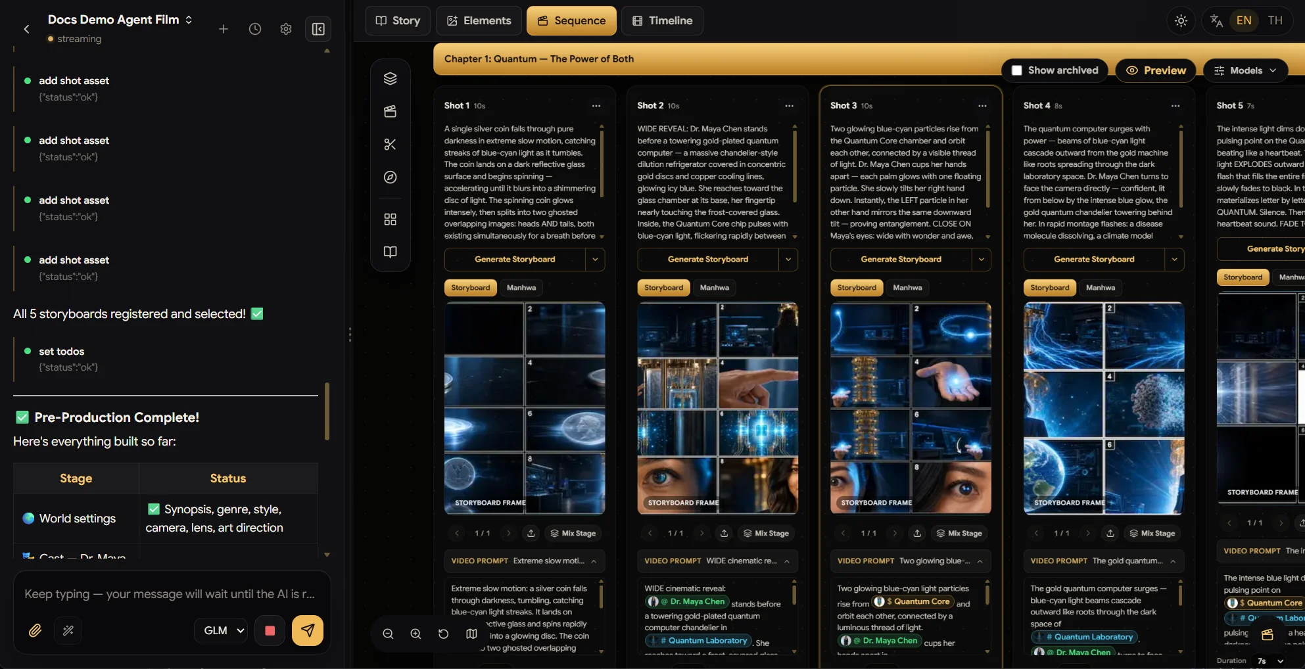Open Mix Stage for Shot 4

tap(1152, 534)
